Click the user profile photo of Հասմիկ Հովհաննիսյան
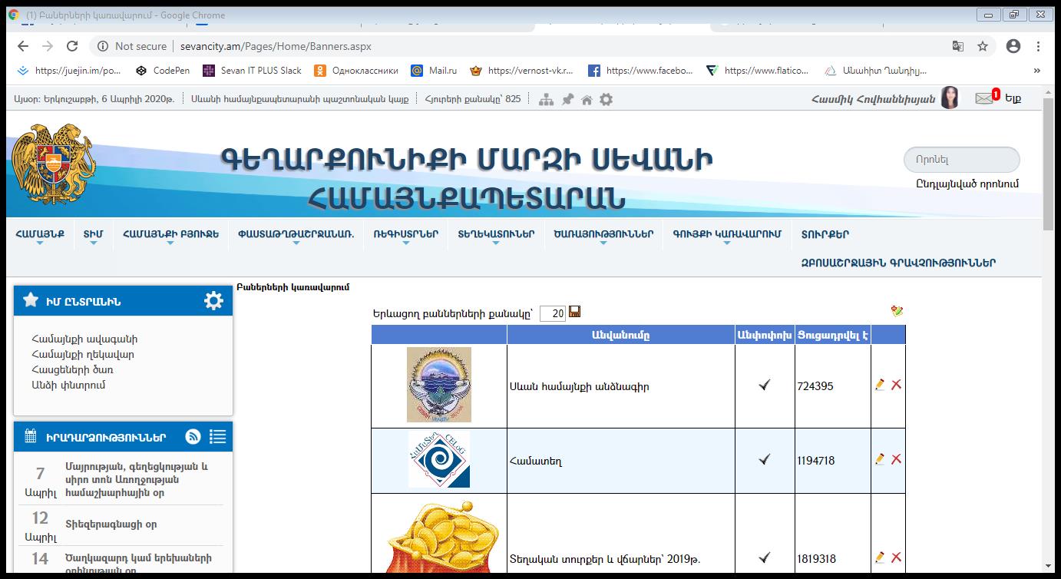 click(950, 98)
